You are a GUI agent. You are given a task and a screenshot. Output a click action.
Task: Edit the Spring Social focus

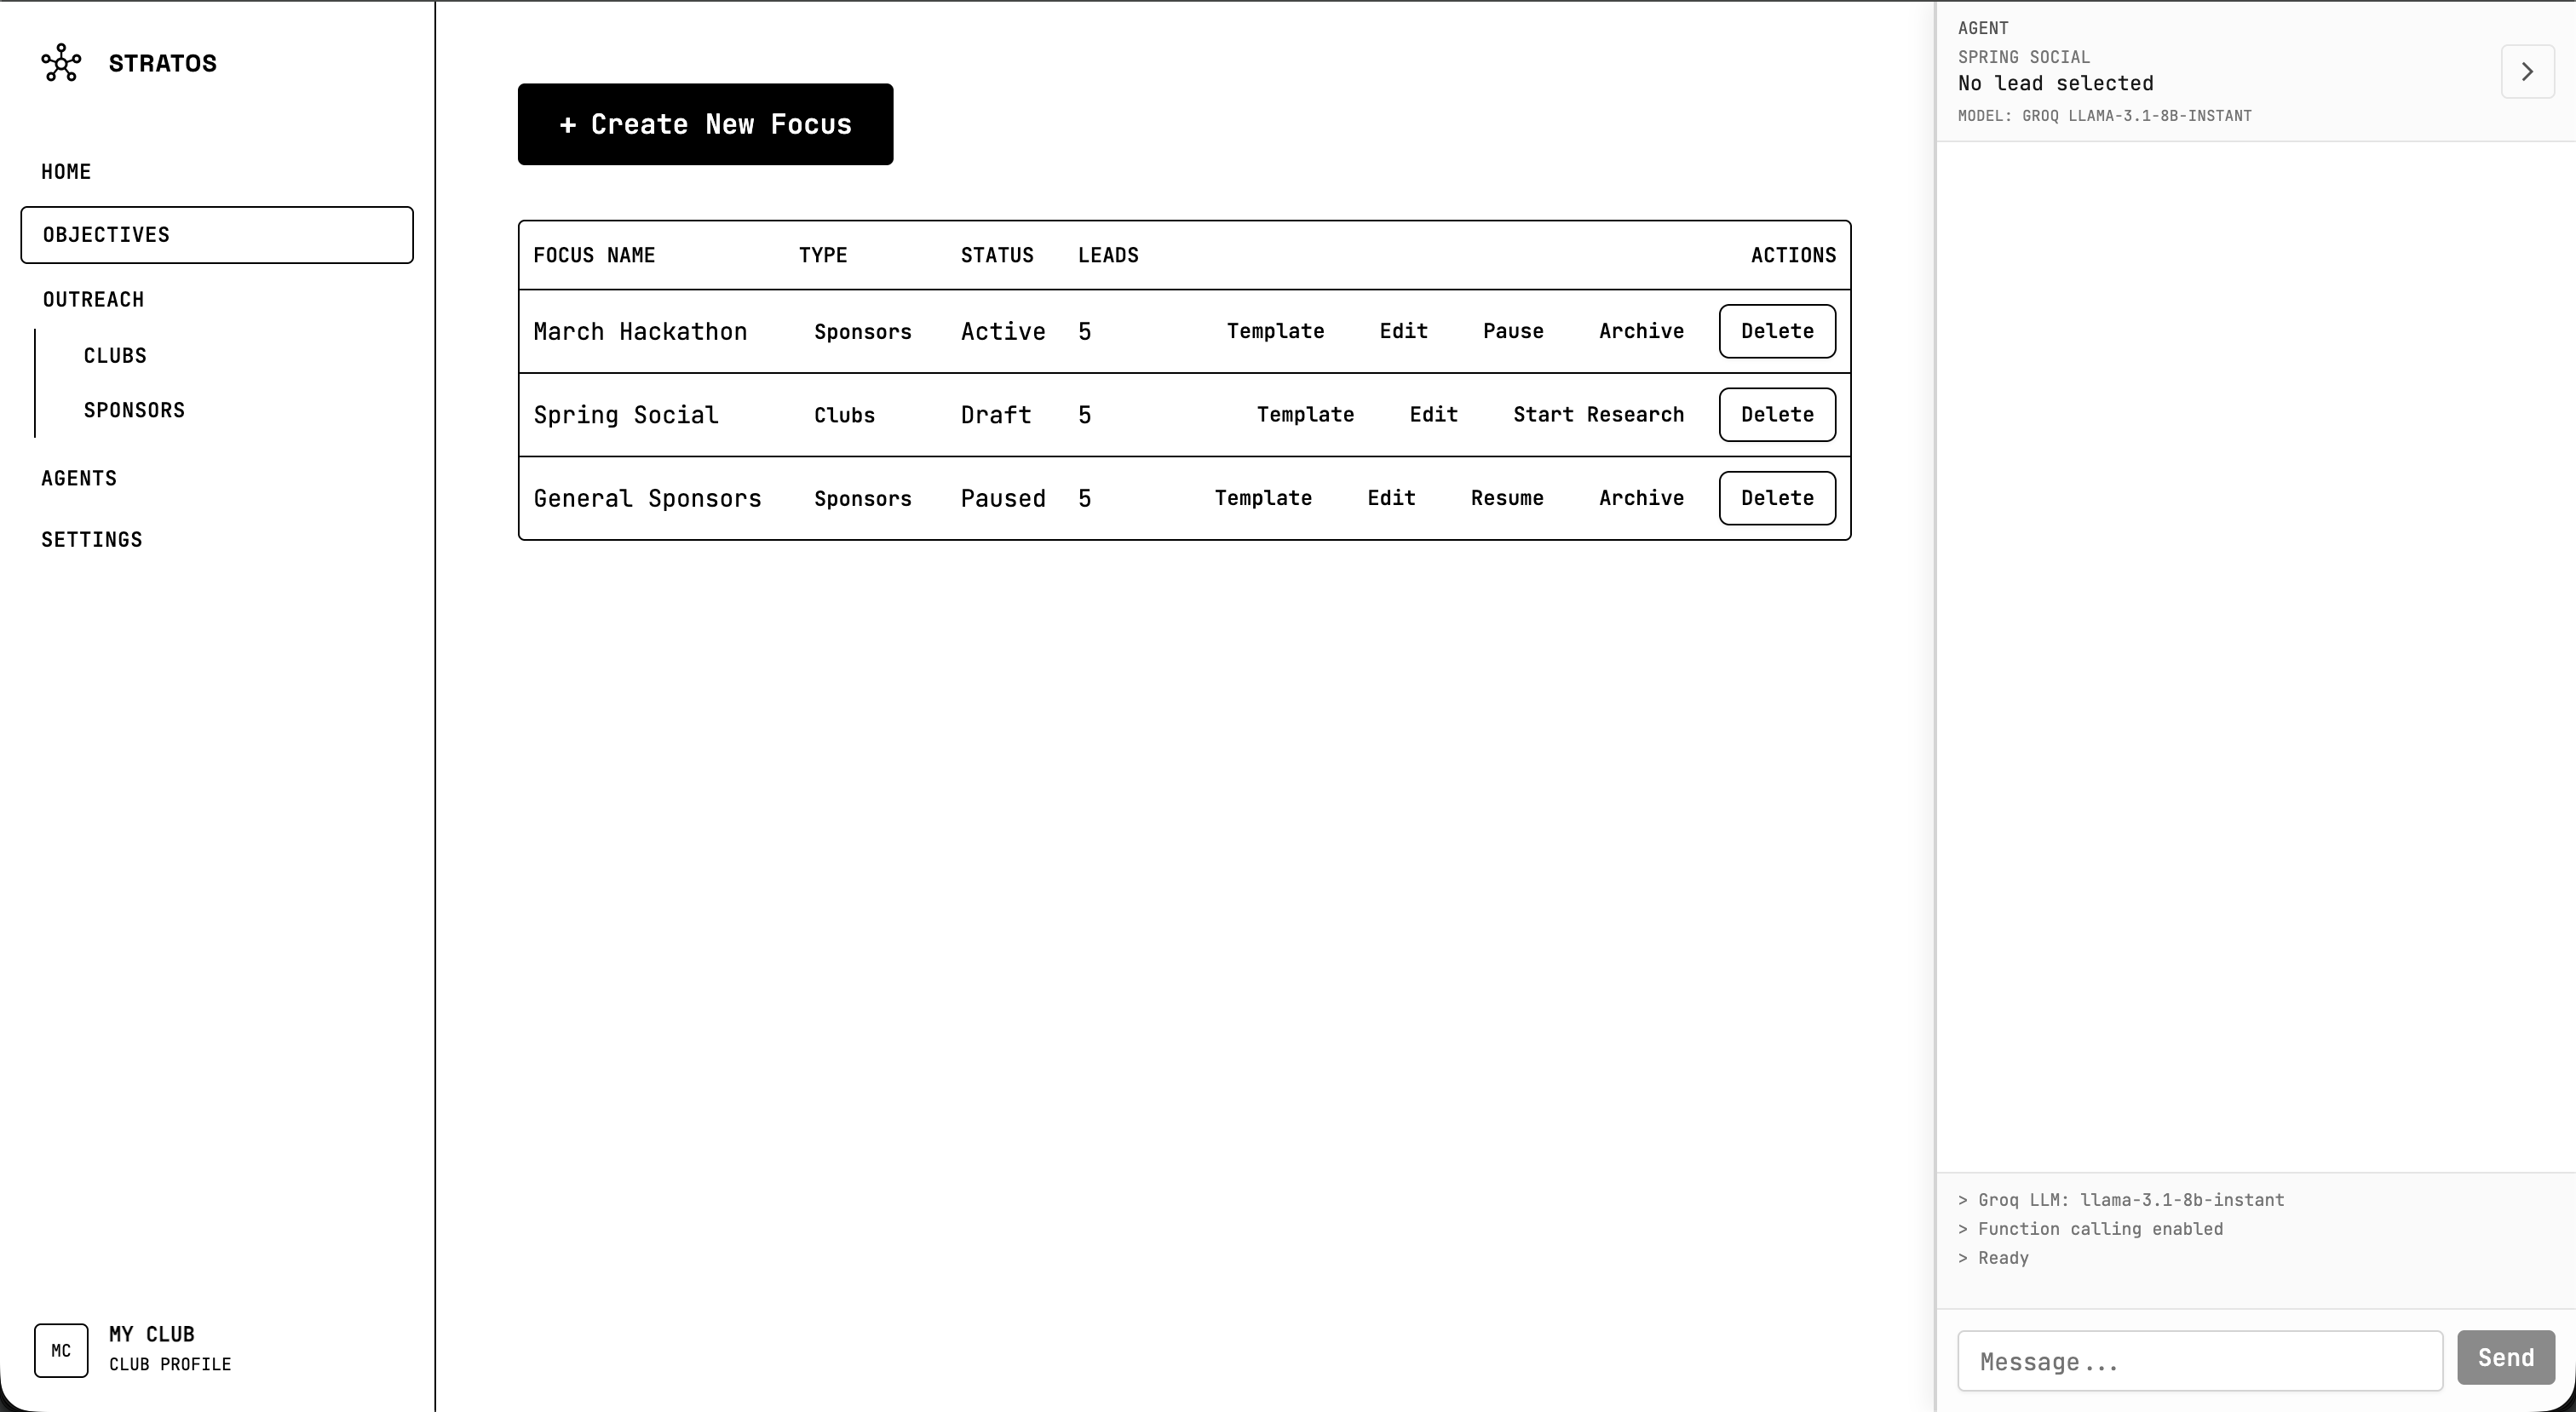(x=1432, y=415)
